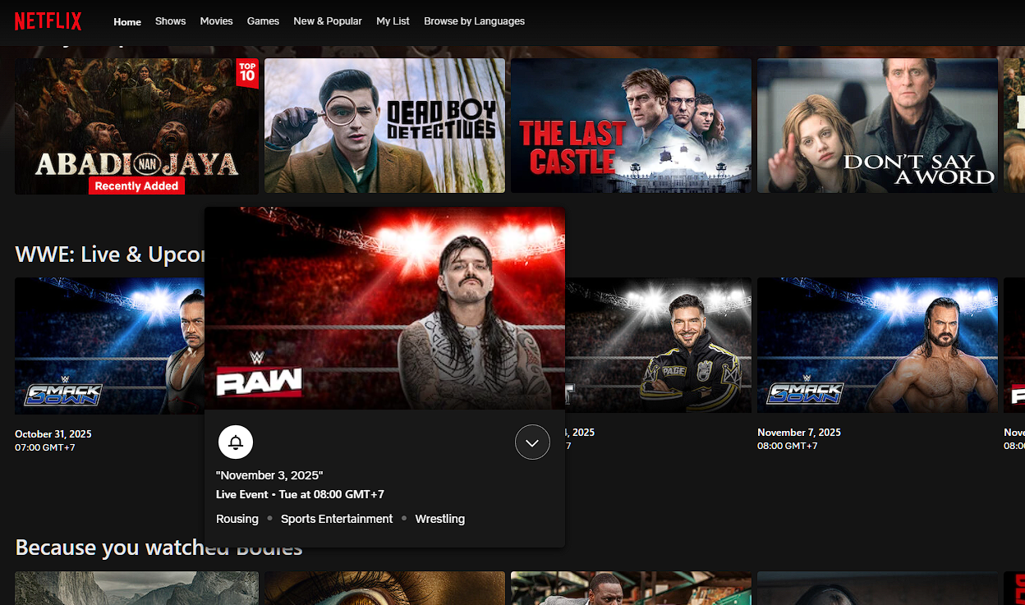Expand more info with the chevron on RAW card
Screen dimensions: 1025x605
(532, 442)
